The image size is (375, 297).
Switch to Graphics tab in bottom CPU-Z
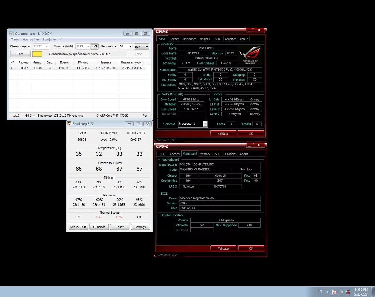(231, 154)
